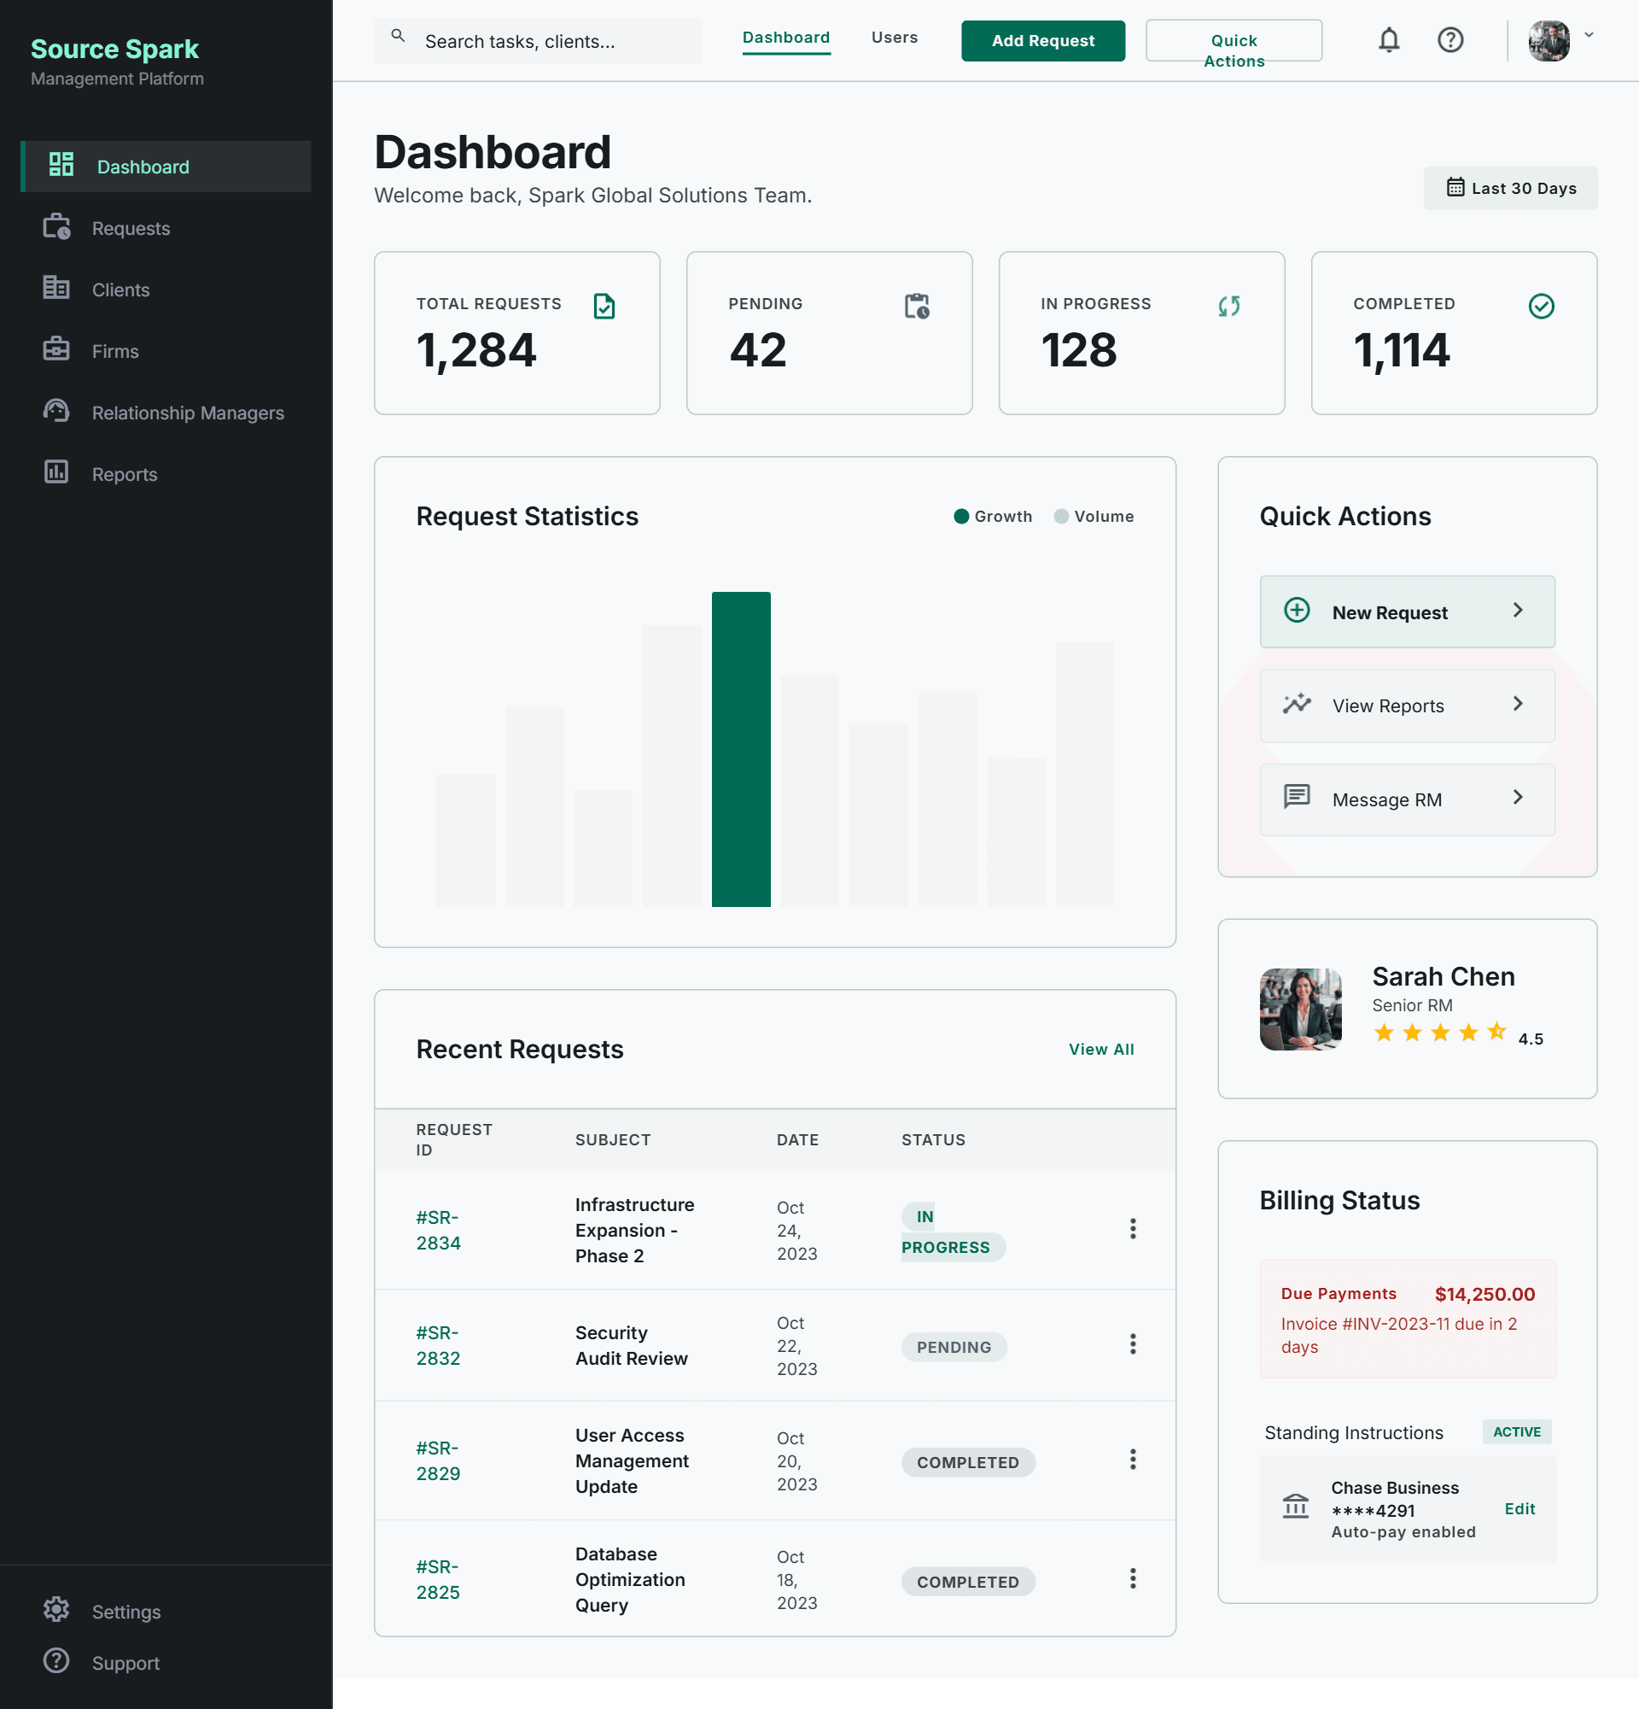
Task: Open Relationship Managers in the sidebar
Action: 166,413
